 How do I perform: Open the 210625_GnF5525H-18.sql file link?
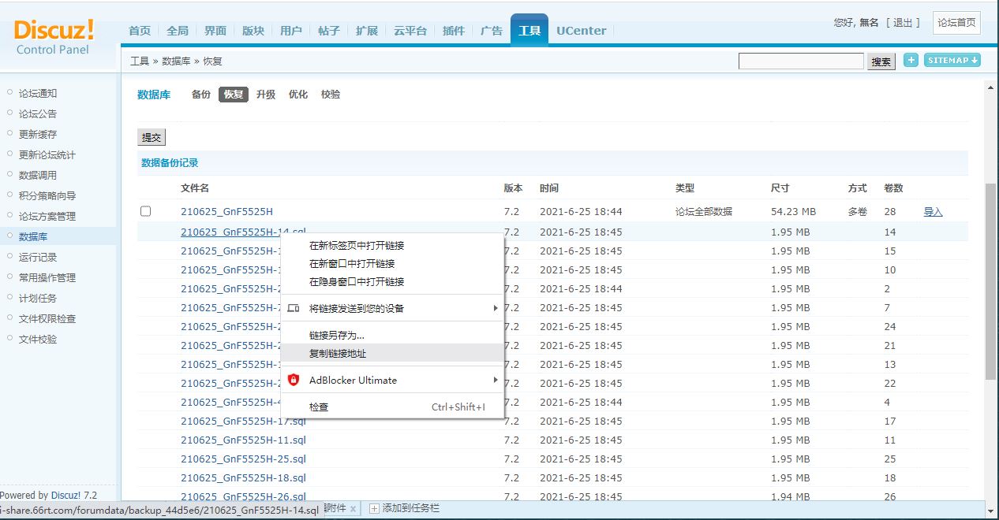[243, 478]
